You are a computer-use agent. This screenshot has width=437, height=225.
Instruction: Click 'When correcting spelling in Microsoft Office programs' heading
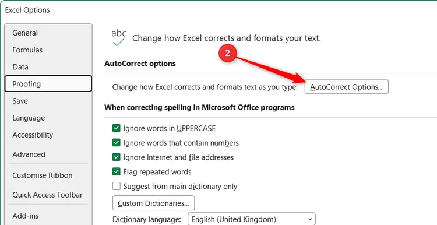(x=199, y=107)
